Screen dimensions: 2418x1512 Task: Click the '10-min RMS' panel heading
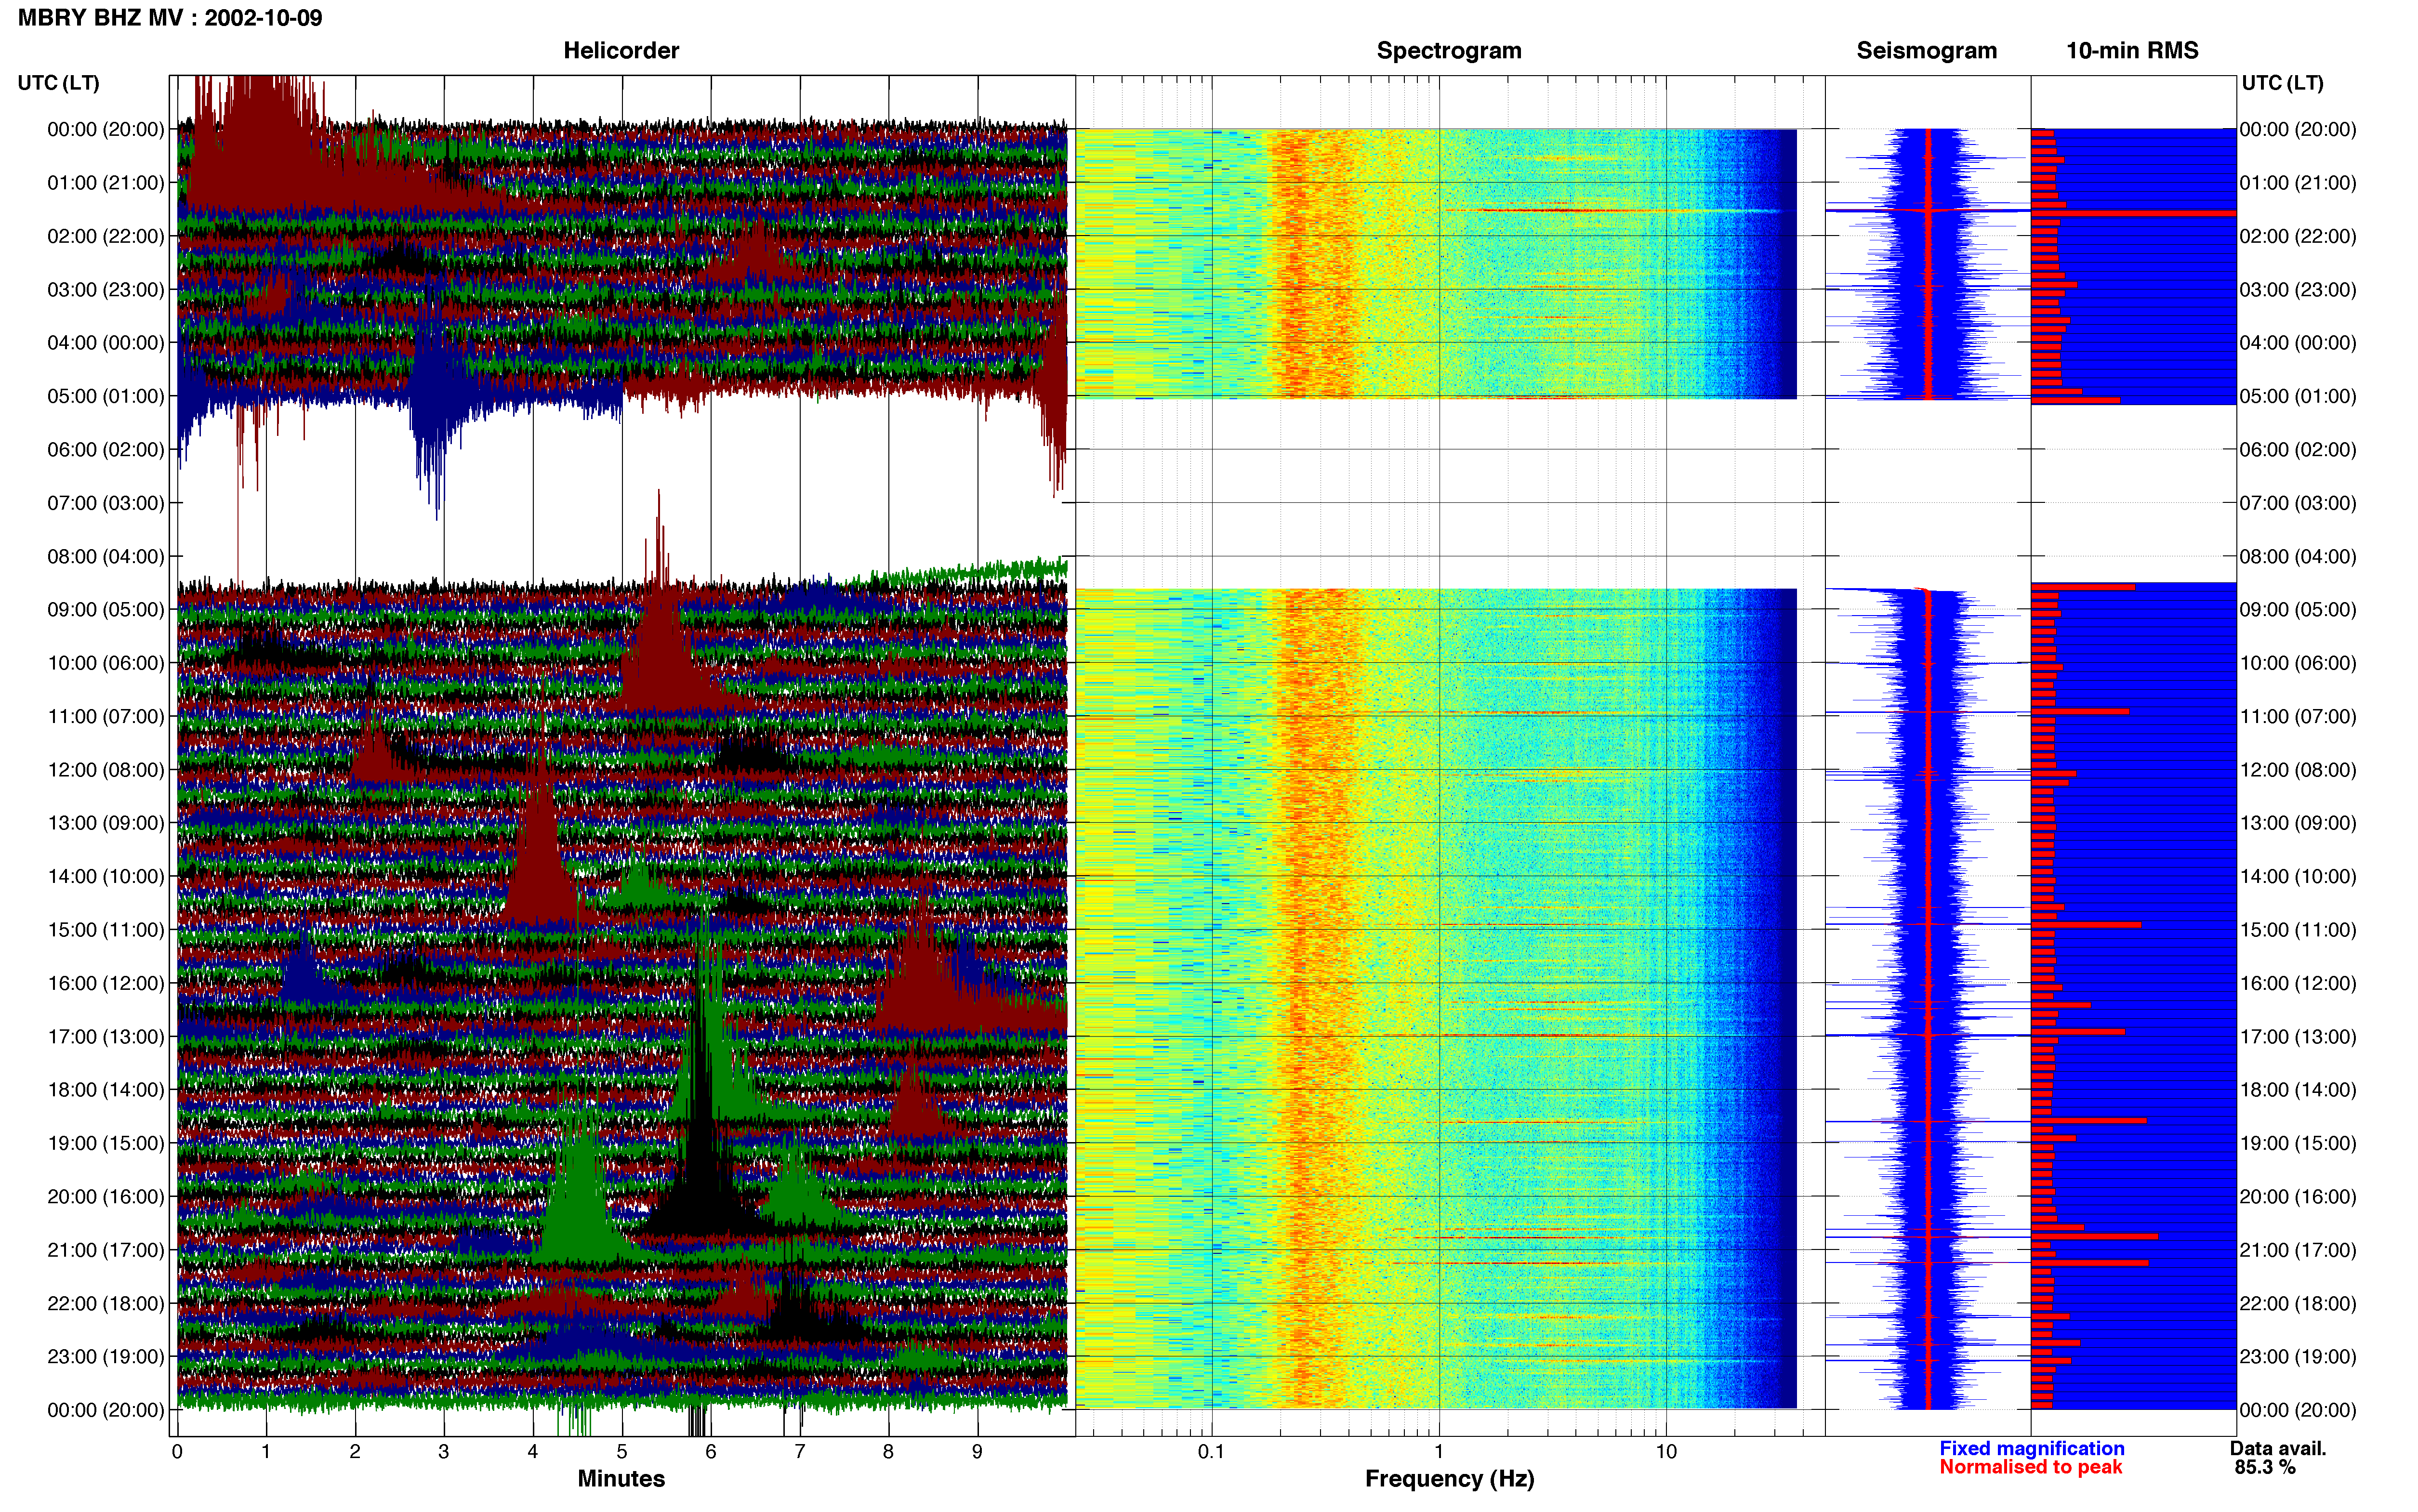[2132, 50]
